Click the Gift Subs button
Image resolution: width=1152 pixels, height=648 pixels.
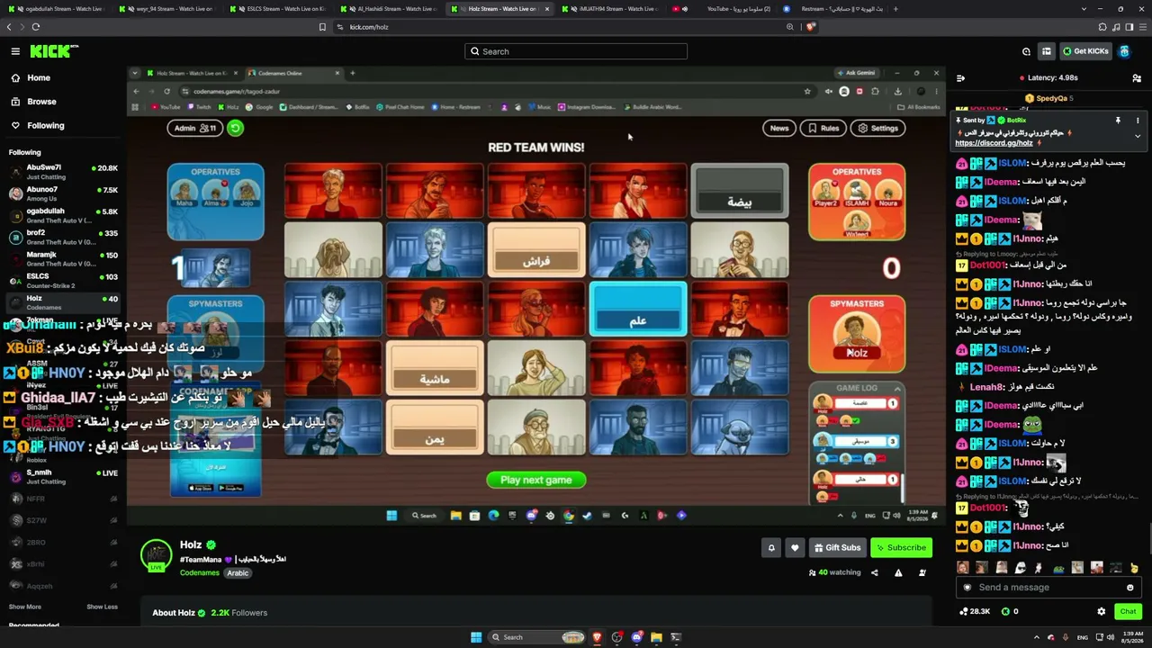(x=837, y=547)
